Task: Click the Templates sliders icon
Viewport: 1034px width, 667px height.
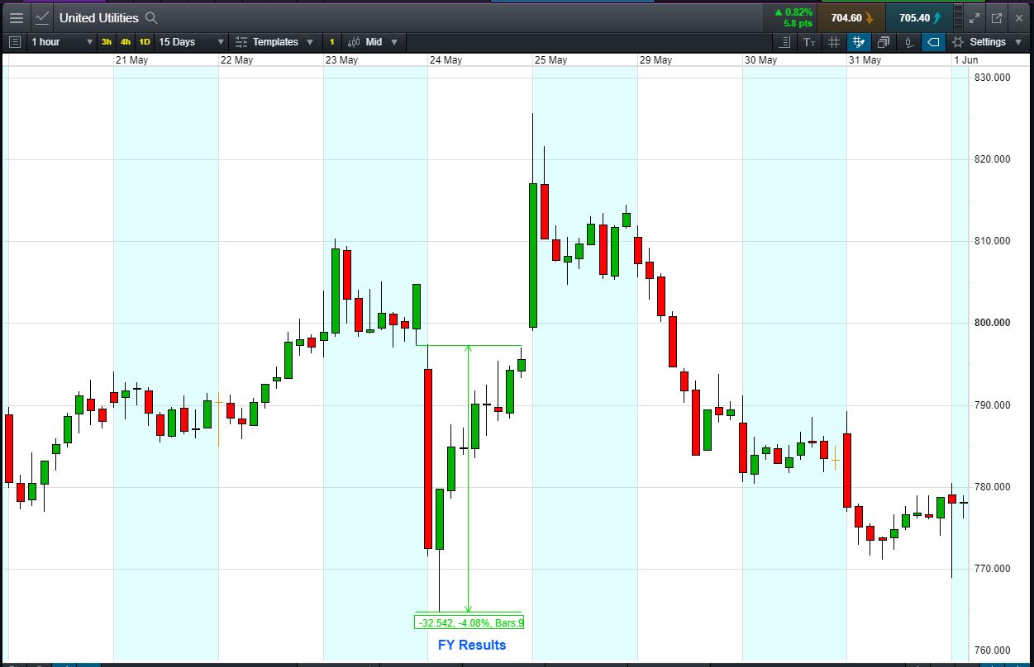Action: (241, 42)
